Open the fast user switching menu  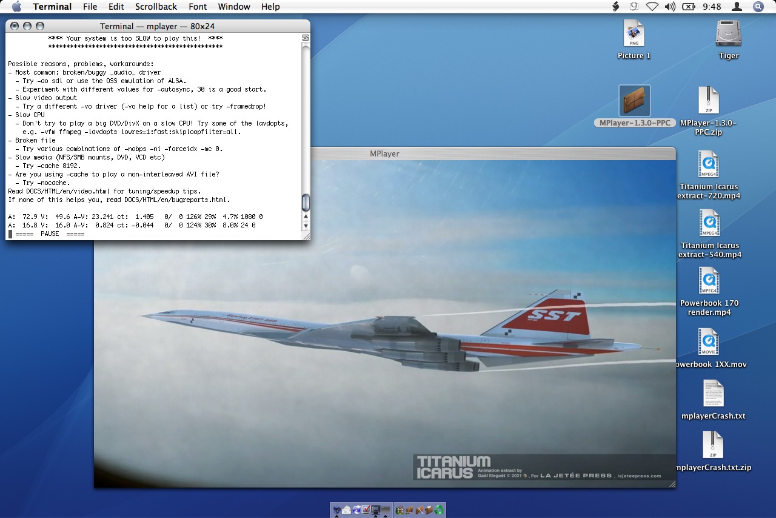click(737, 7)
